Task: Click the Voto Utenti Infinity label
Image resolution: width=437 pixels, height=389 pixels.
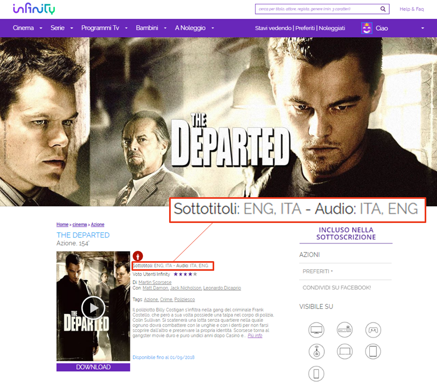Action: [151, 274]
